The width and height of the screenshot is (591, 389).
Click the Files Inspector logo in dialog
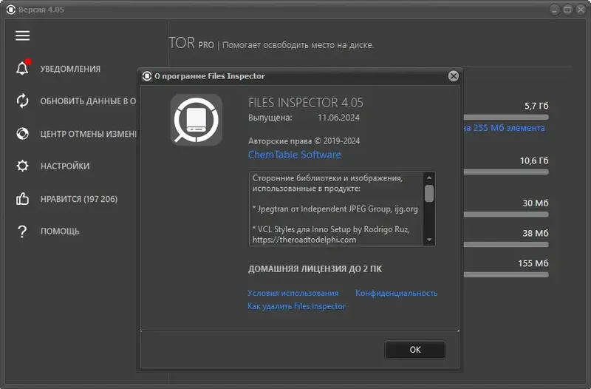point(197,121)
